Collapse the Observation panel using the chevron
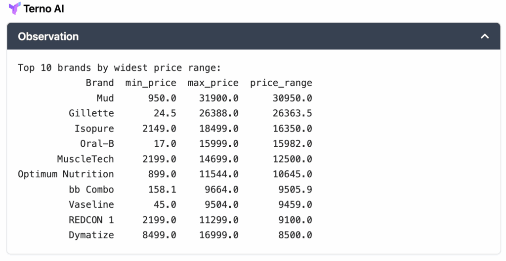506x261 pixels. pyautogui.click(x=485, y=36)
